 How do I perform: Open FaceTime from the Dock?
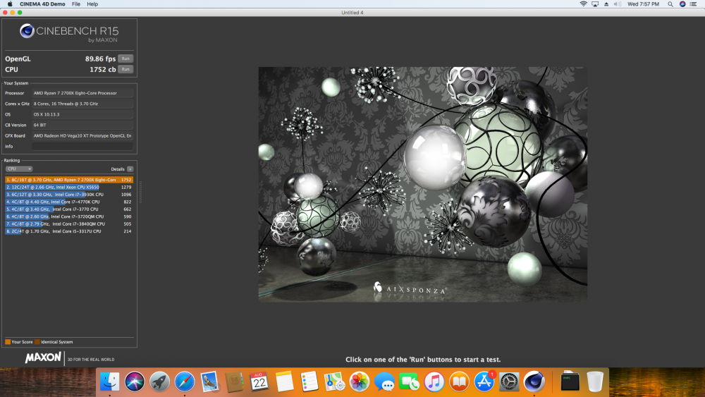[x=409, y=381]
